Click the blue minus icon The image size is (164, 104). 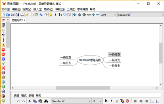[x=98, y=15]
